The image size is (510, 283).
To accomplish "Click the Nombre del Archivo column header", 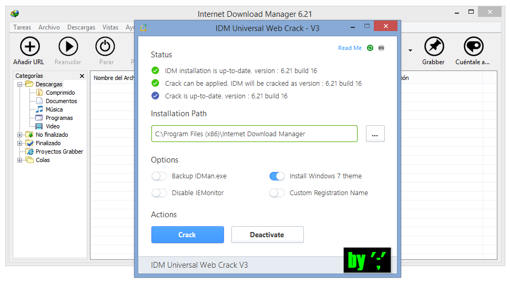I will pos(114,78).
